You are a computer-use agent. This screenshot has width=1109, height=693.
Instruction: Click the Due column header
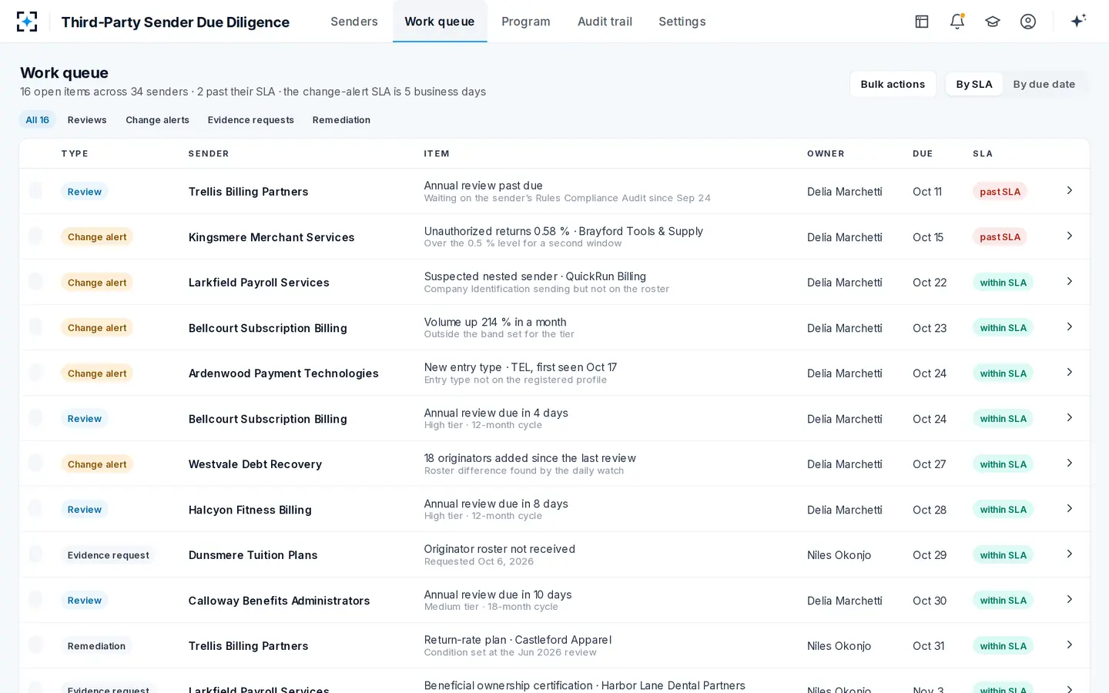[x=923, y=154]
